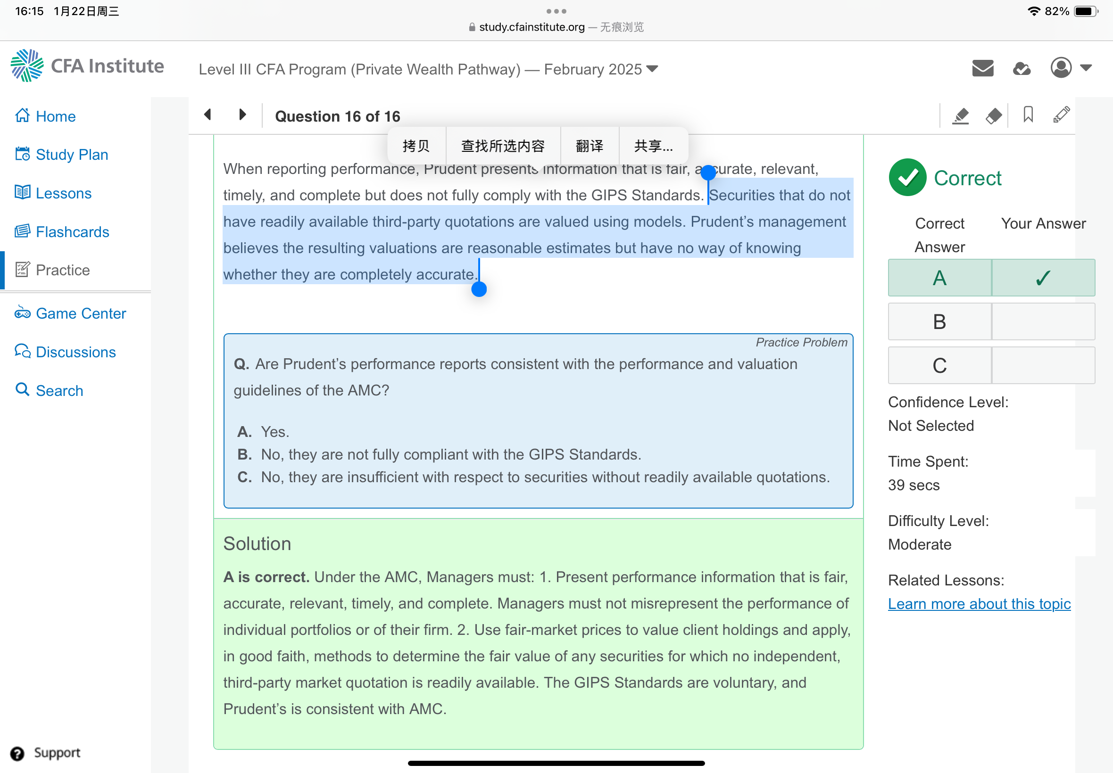Go to next question arrow

[x=242, y=115]
